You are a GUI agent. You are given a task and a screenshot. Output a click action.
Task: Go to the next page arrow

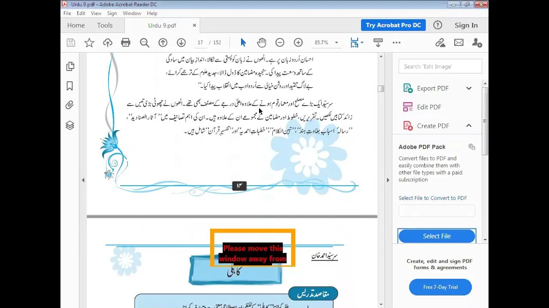pyautogui.click(x=181, y=42)
